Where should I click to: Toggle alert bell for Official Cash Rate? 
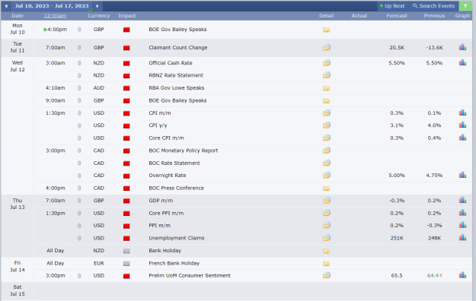click(79, 63)
